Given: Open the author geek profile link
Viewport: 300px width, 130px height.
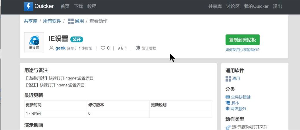Looking at the screenshot, I should (x=60, y=48).
